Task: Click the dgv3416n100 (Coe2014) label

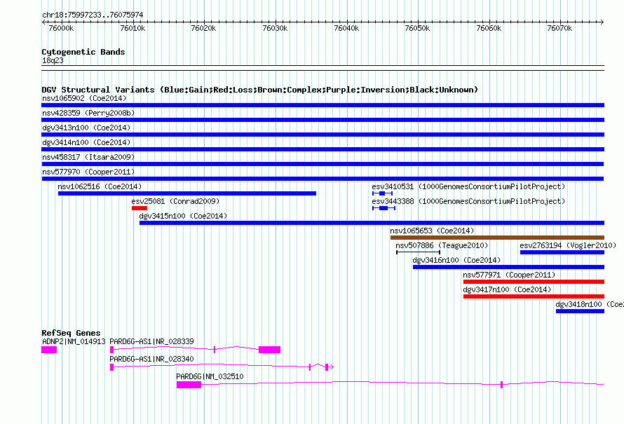Action: point(456,260)
